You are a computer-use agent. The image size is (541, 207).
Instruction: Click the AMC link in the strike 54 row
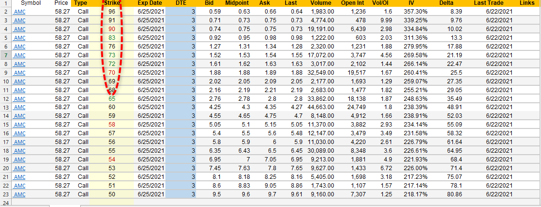(x=19, y=160)
